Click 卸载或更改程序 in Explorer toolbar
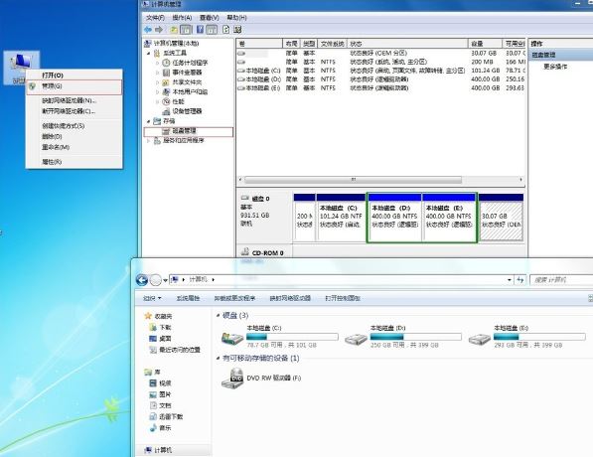This screenshot has width=593, height=457. (234, 298)
